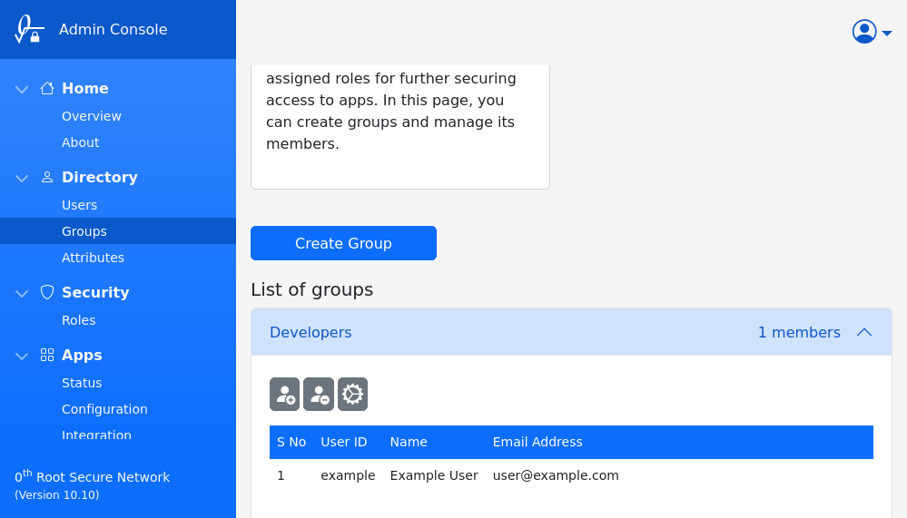Screen dimensions: 907x518
Task: Collapse the Home sidebar section
Action: coord(22,89)
